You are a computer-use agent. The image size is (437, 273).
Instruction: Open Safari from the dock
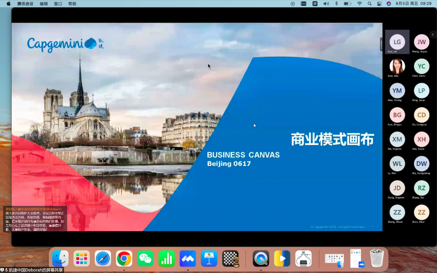(103, 259)
